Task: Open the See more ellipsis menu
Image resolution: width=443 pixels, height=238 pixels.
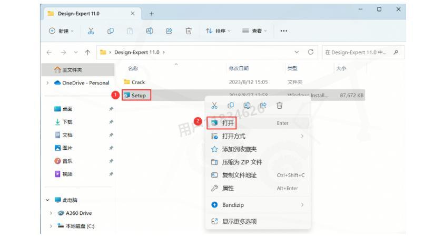Action: pyautogui.click(x=283, y=31)
